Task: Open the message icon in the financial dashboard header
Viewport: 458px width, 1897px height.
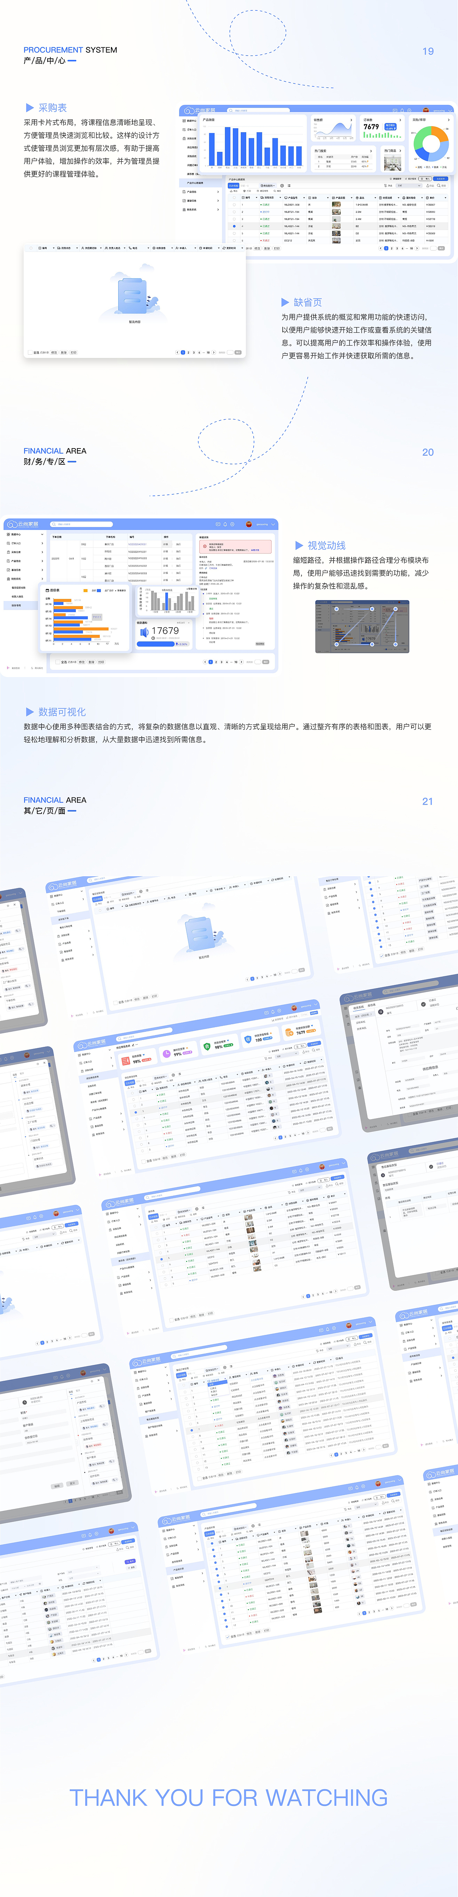Action: coord(218,524)
